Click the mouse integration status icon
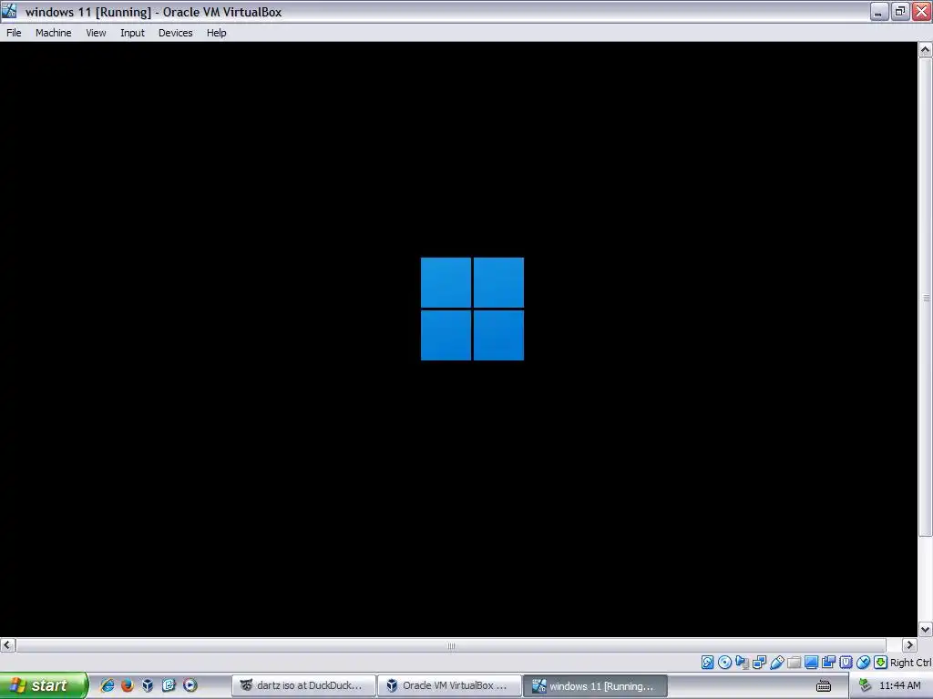The width and height of the screenshot is (933, 699). point(863,663)
